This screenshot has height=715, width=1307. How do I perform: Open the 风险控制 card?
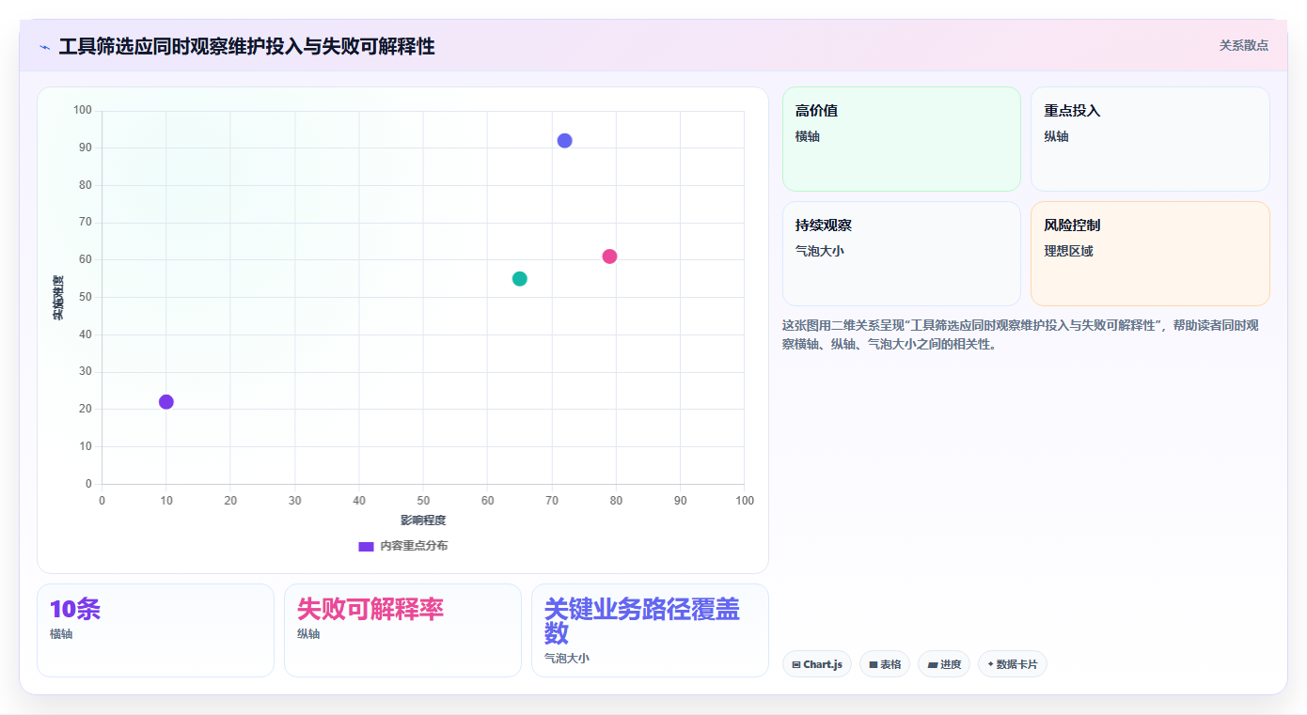click(x=1150, y=254)
